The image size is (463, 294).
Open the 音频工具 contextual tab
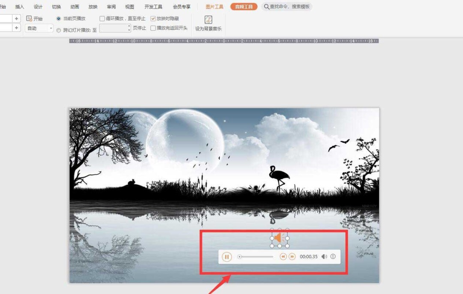(x=244, y=6)
